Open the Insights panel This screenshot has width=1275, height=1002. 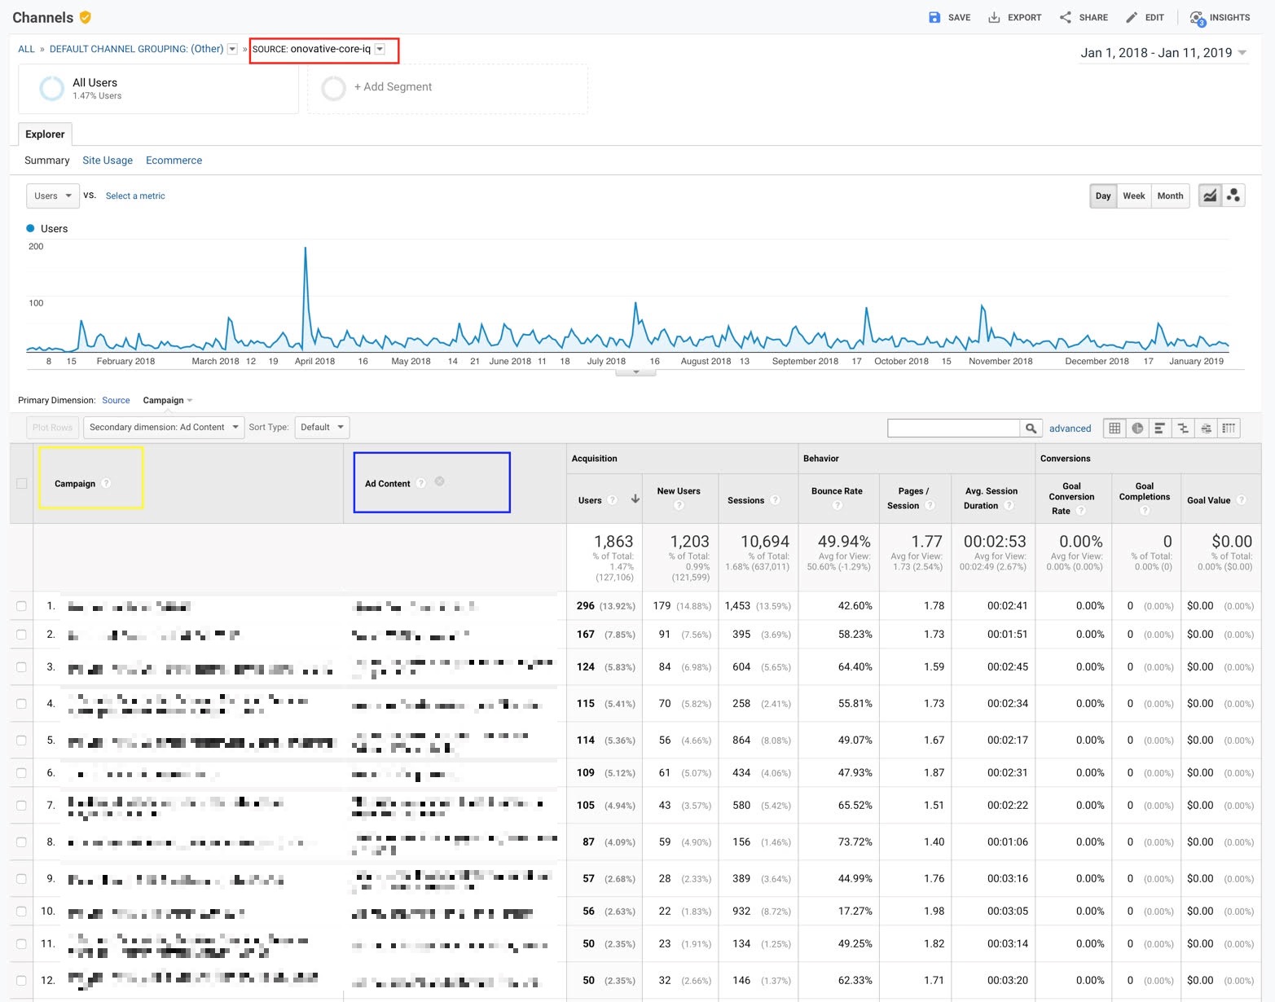(x=1220, y=17)
